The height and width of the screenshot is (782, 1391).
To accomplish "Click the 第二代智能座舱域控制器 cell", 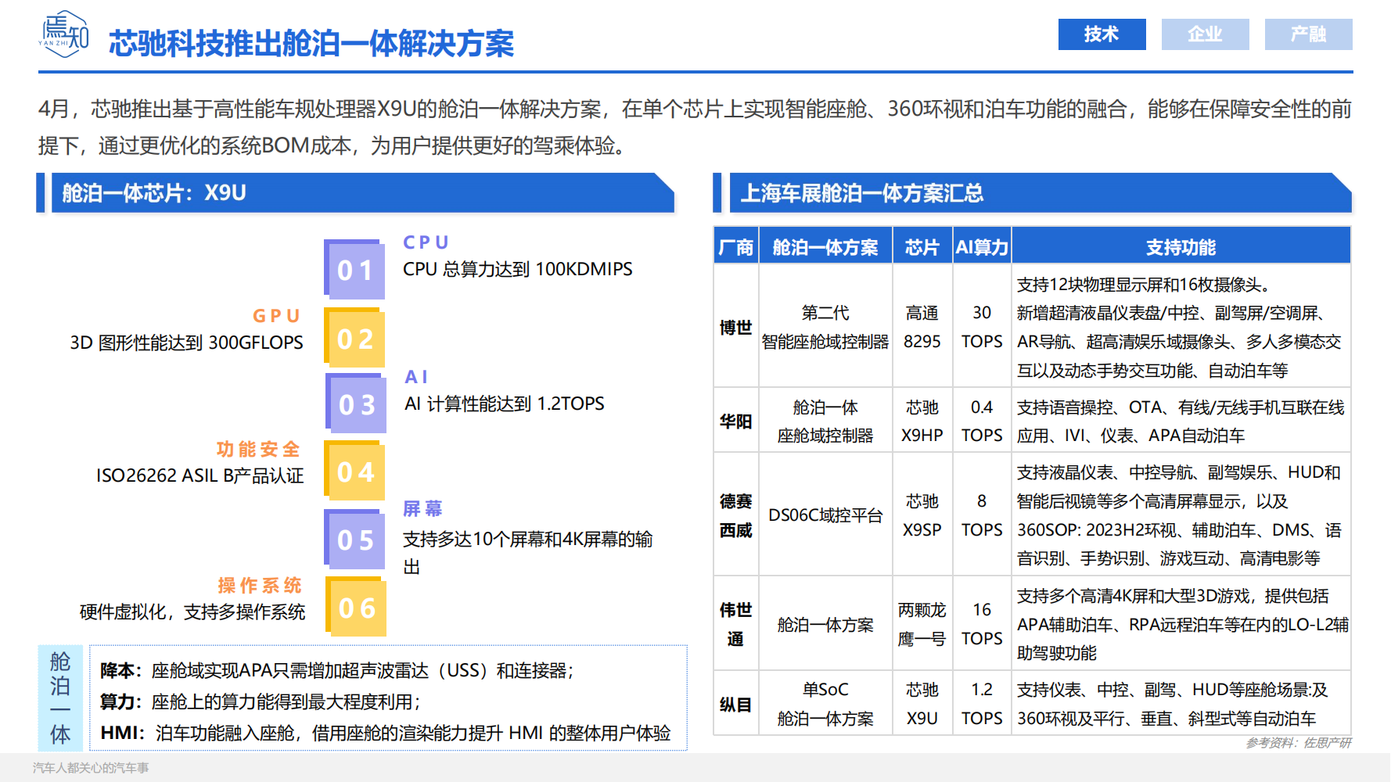I will (x=825, y=327).
